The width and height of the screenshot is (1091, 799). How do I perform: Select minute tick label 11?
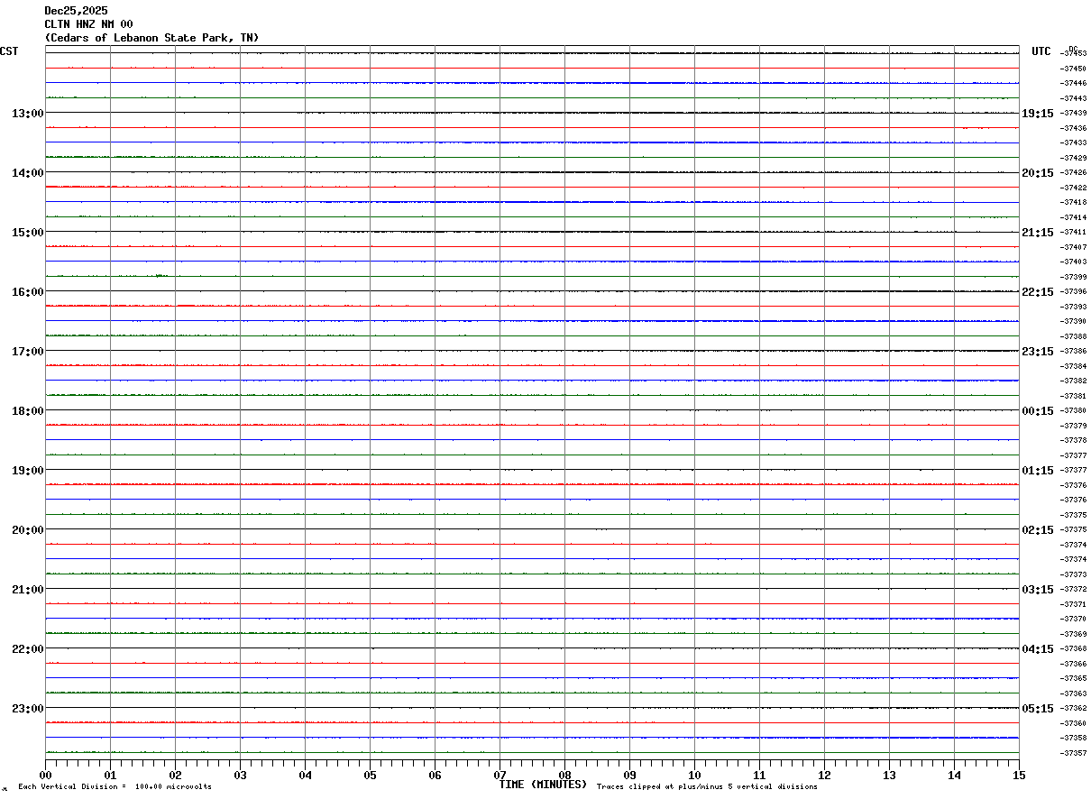click(x=759, y=775)
